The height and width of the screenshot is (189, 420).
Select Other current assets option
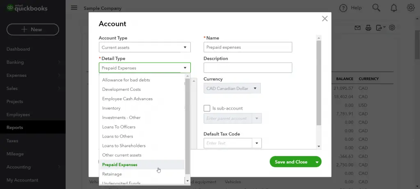(142, 155)
